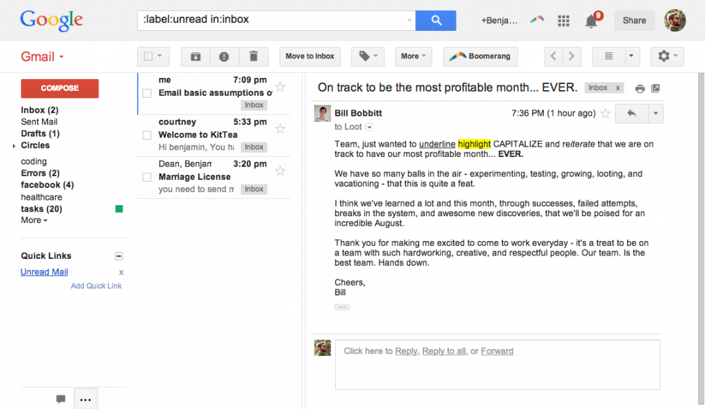Click the Report spam icon
Viewport: 705px width, 409px height.
[224, 56]
